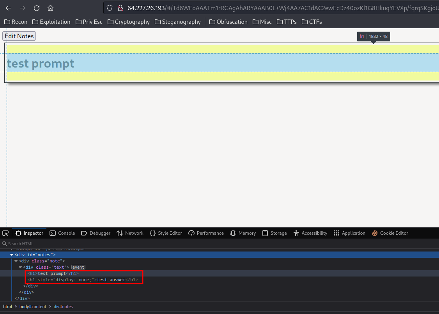Switch to the Network tab
439x314 pixels.
[130, 233]
